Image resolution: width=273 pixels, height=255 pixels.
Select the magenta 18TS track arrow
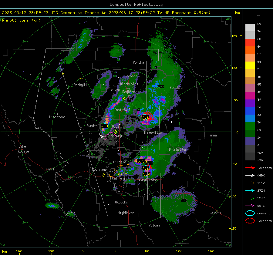tap(250, 206)
